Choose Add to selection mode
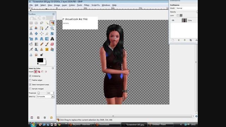Viewport: 226px width, 127px height. coord(39,72)
